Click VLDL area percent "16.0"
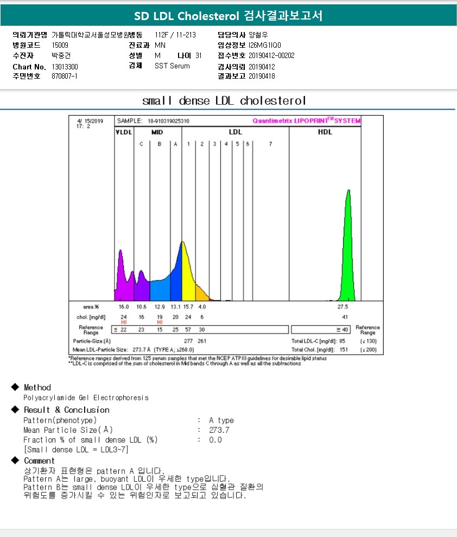The image size is (457, 537). click(x=124, y=307)
